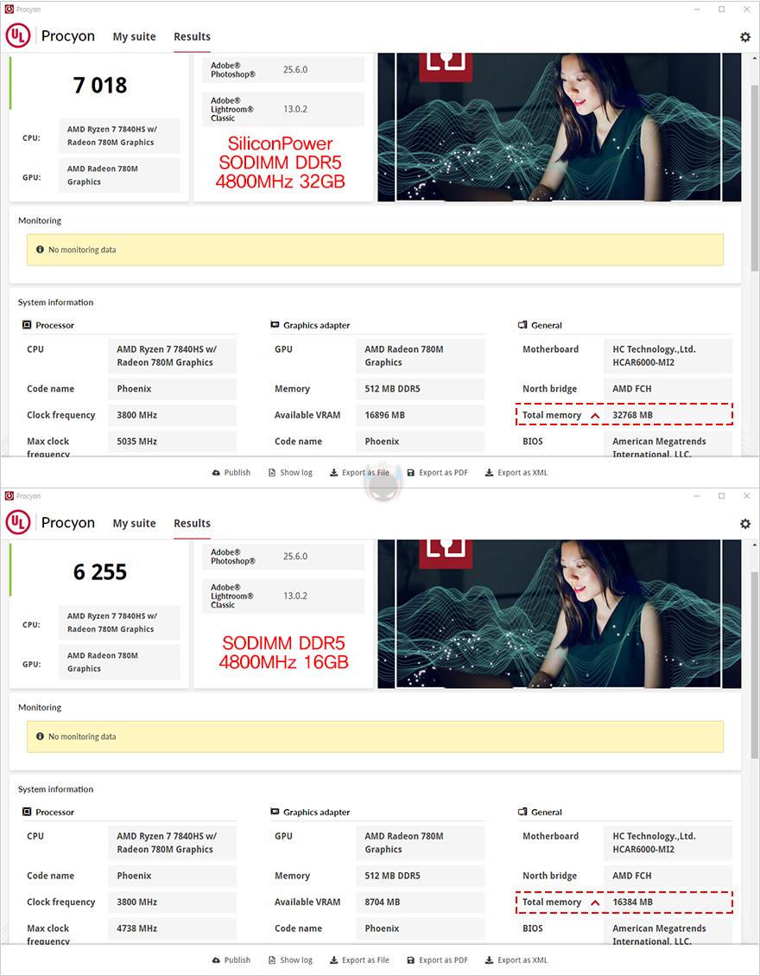Click the 6 255 score value
This screenshot has width=760, height=976.
click(100, 572)
